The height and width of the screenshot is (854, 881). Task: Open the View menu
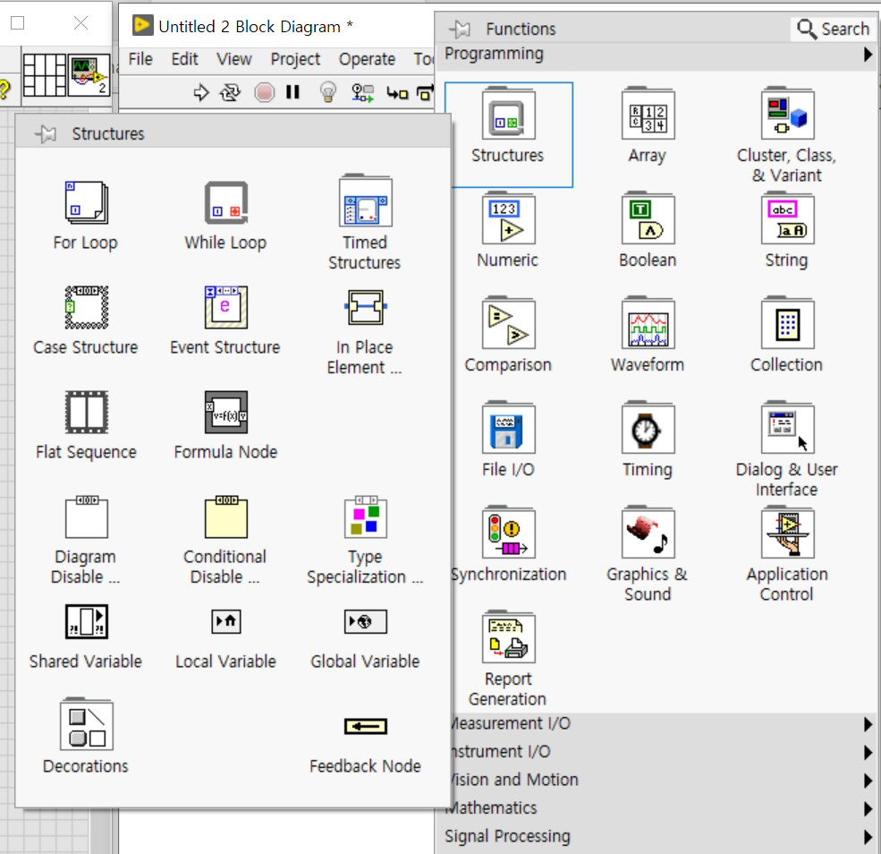(x=234, y=59)
